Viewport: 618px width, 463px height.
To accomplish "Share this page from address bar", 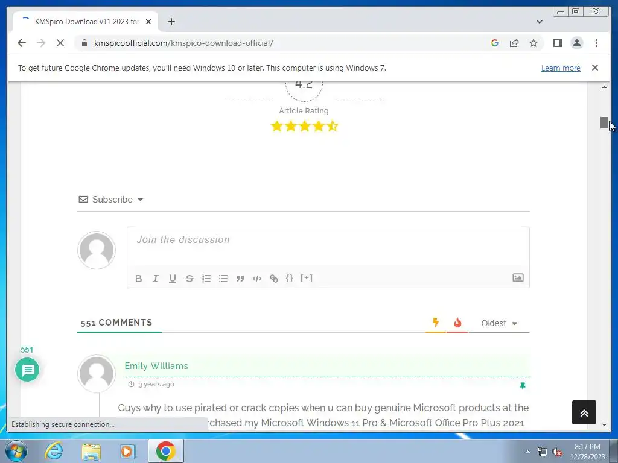I will 514,43.
